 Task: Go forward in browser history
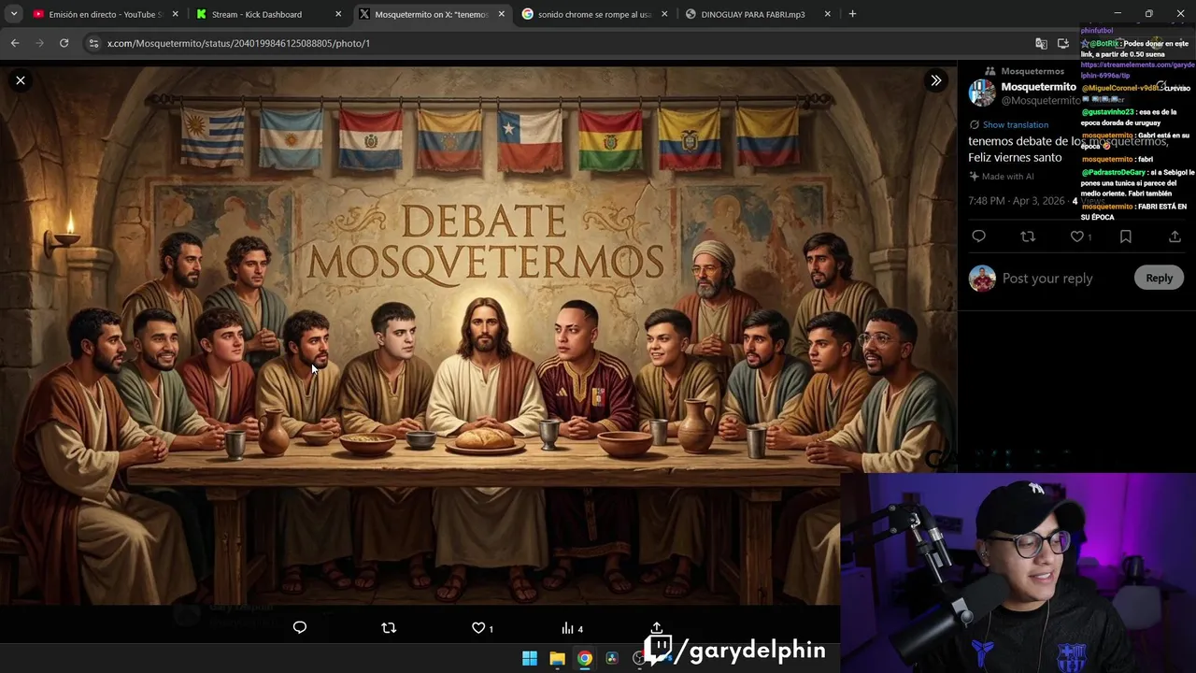[x=39, y=43]
